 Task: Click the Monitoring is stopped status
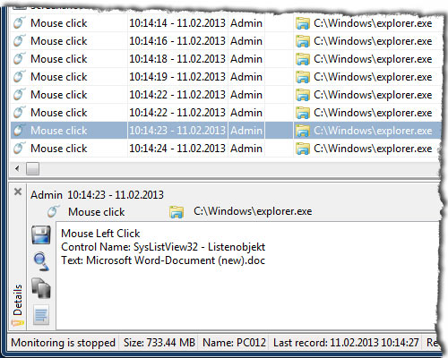pos(63,343)
